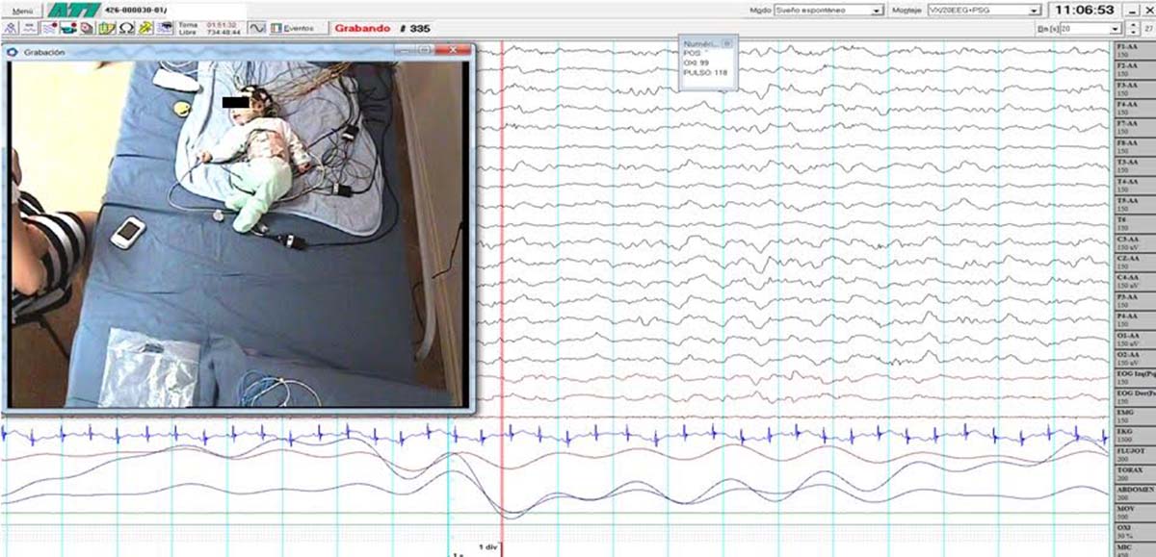Click the Grabación window icon
This screenshot has width=1156, height=557.
[x=13, y=52]
